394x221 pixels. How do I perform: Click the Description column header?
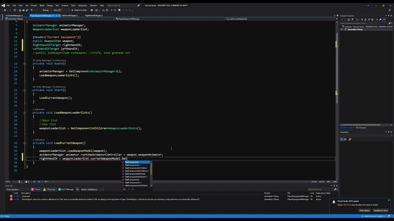point(26,193)
